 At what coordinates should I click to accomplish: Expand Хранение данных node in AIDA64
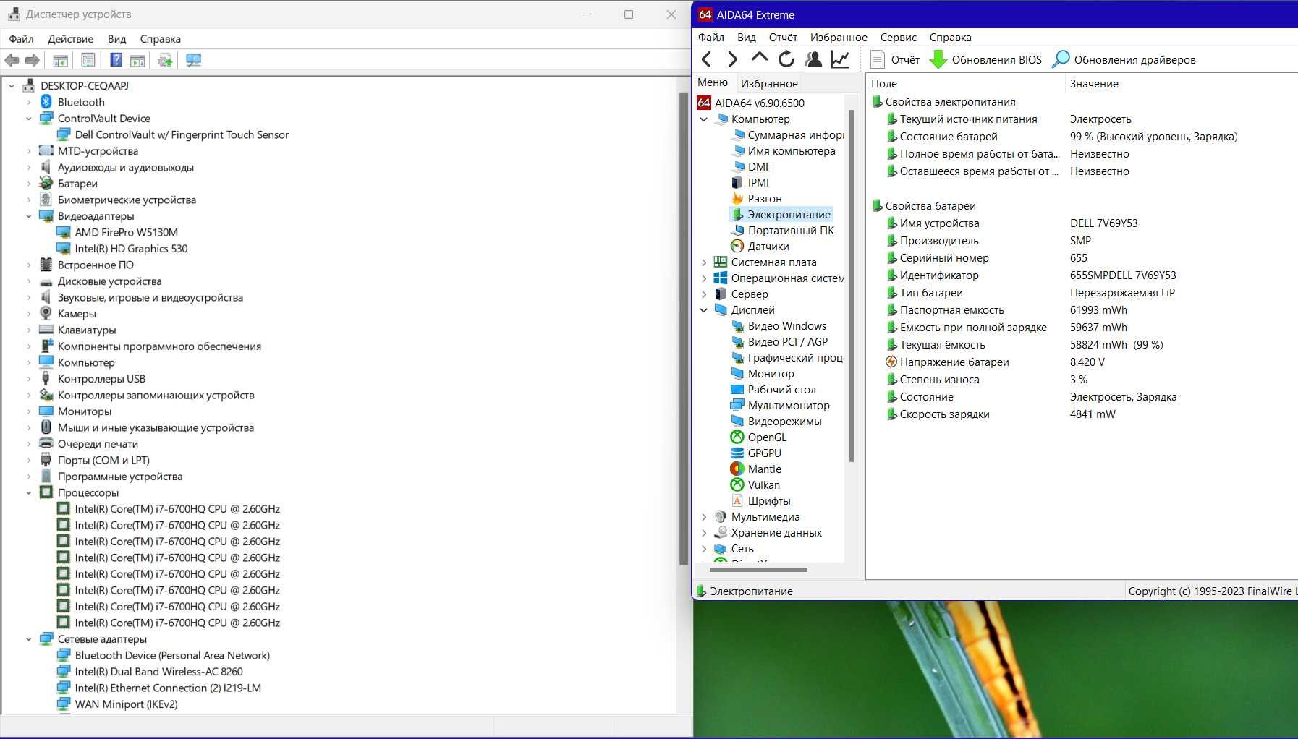704,533
